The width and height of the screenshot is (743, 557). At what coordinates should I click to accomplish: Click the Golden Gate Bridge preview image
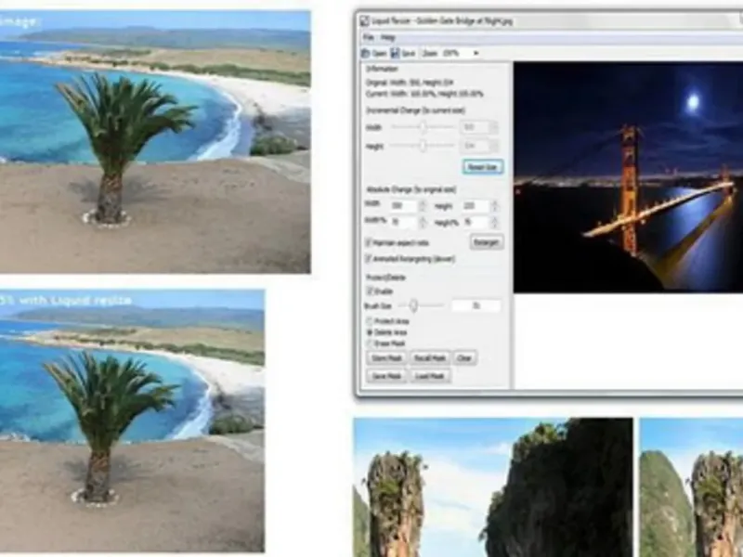pos(629,177)
